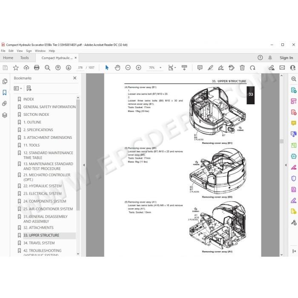Toggle the bookmarks panel icon
Viewport: 298px width, 298px height.
point(5,92)
